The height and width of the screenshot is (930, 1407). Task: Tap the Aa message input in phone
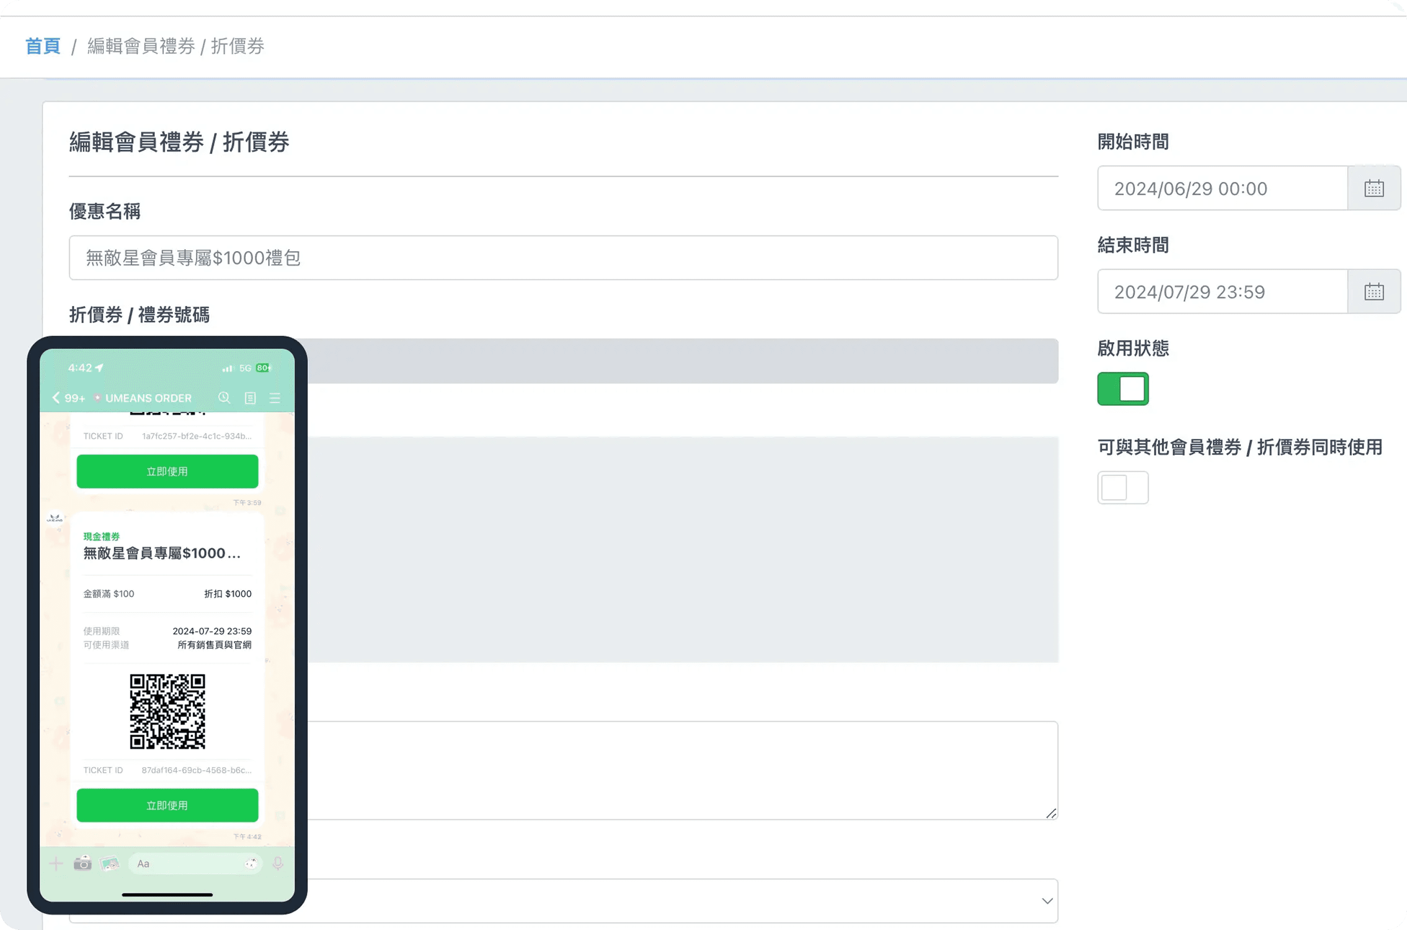pos(195,863)
